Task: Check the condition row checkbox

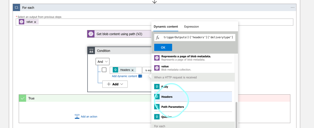Action: coord(104,70)
